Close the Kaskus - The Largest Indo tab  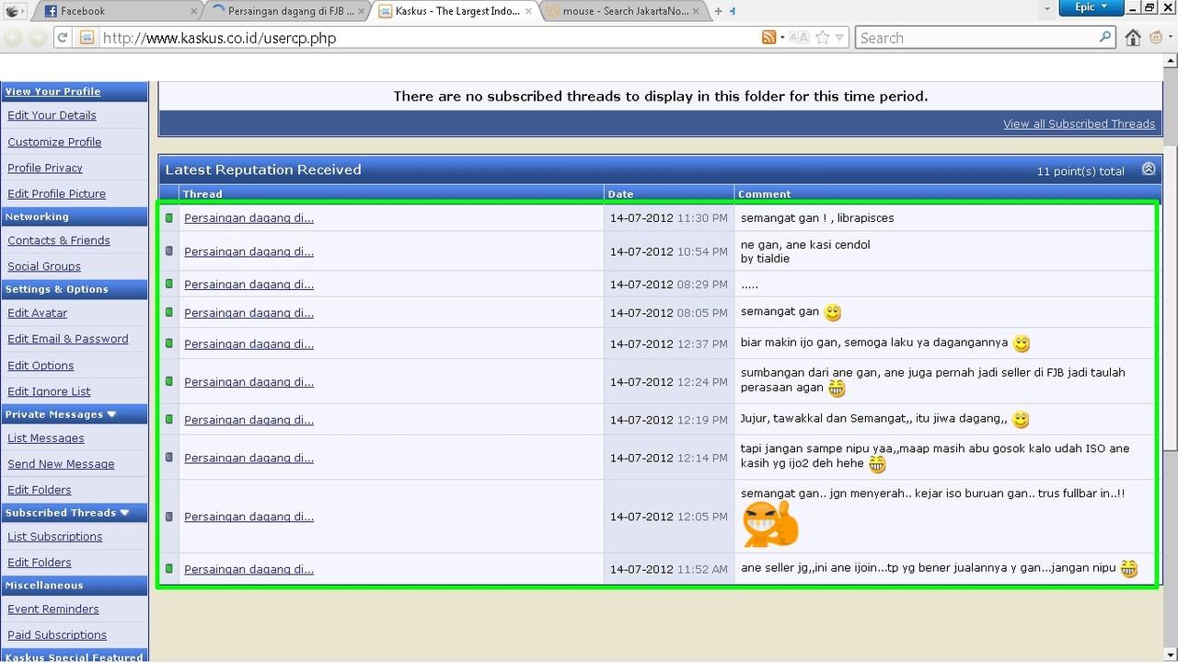click(528, 11)
